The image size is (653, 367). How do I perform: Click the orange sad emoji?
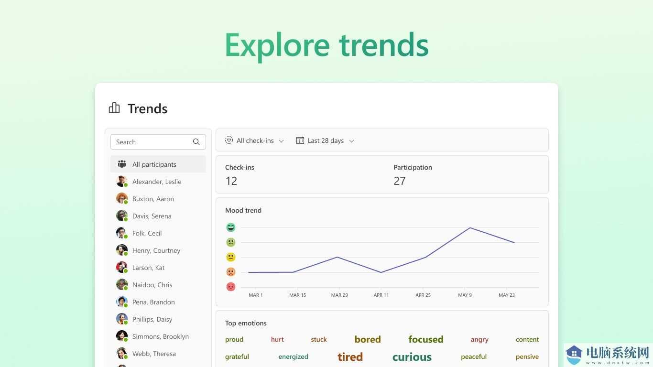[231, 272]
